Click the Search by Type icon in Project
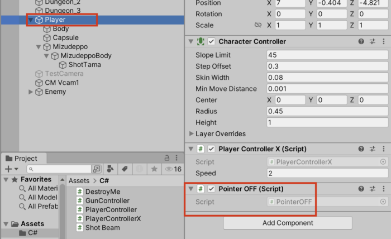Image resolution: width=391 pixels, height=239 pixels. (111, 169)
